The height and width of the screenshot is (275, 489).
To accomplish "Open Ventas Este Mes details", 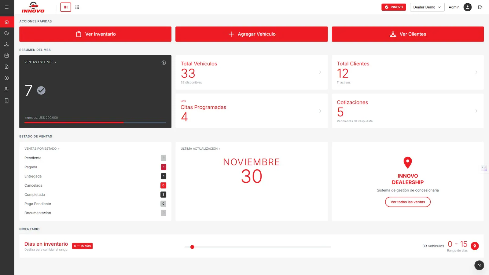I will tap(40, 62).
